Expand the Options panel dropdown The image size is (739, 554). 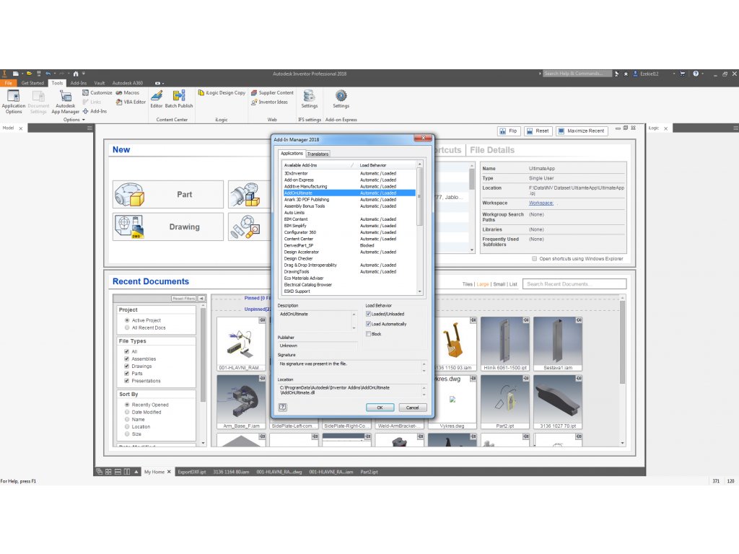click(x=74, y=120)
